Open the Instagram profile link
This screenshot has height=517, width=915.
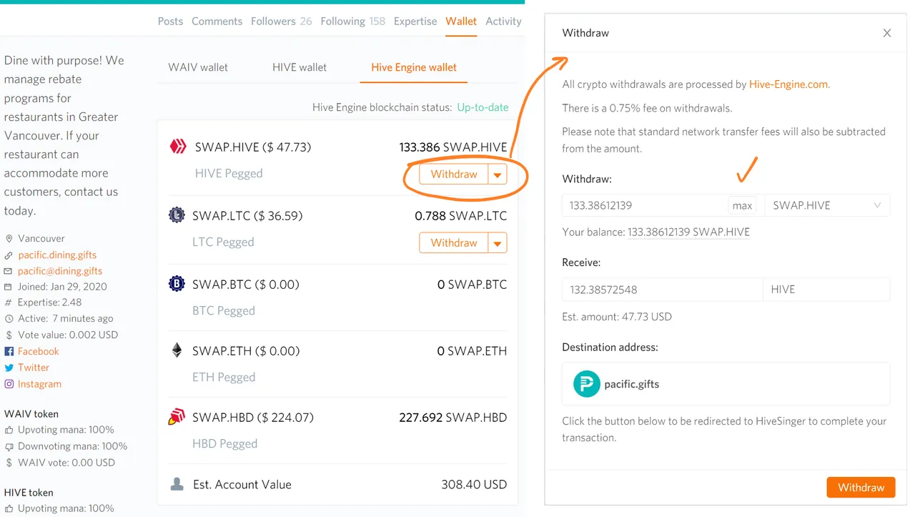[x=39, y=384]
